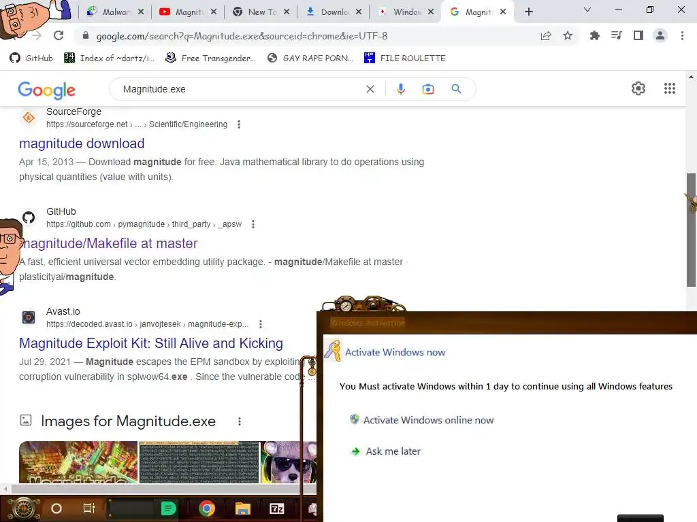Open the green notes app taskbar icon
Image resolution: width=697 pixels, height=522 pixels.
168,508
